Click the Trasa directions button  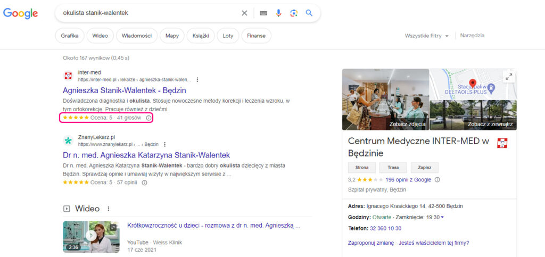393,167
